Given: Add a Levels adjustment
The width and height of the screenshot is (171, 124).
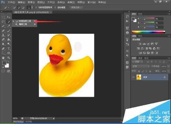Looking at the screenshot, I should pyautogui.click(x=144, y=44).
